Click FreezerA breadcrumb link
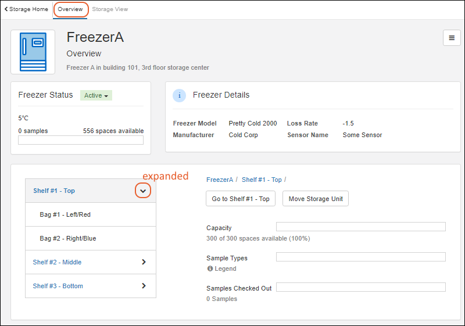The image size is (465, 326). [220, 180]
